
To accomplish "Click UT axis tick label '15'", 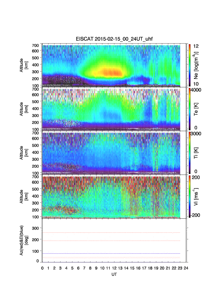I will (132, 268).
